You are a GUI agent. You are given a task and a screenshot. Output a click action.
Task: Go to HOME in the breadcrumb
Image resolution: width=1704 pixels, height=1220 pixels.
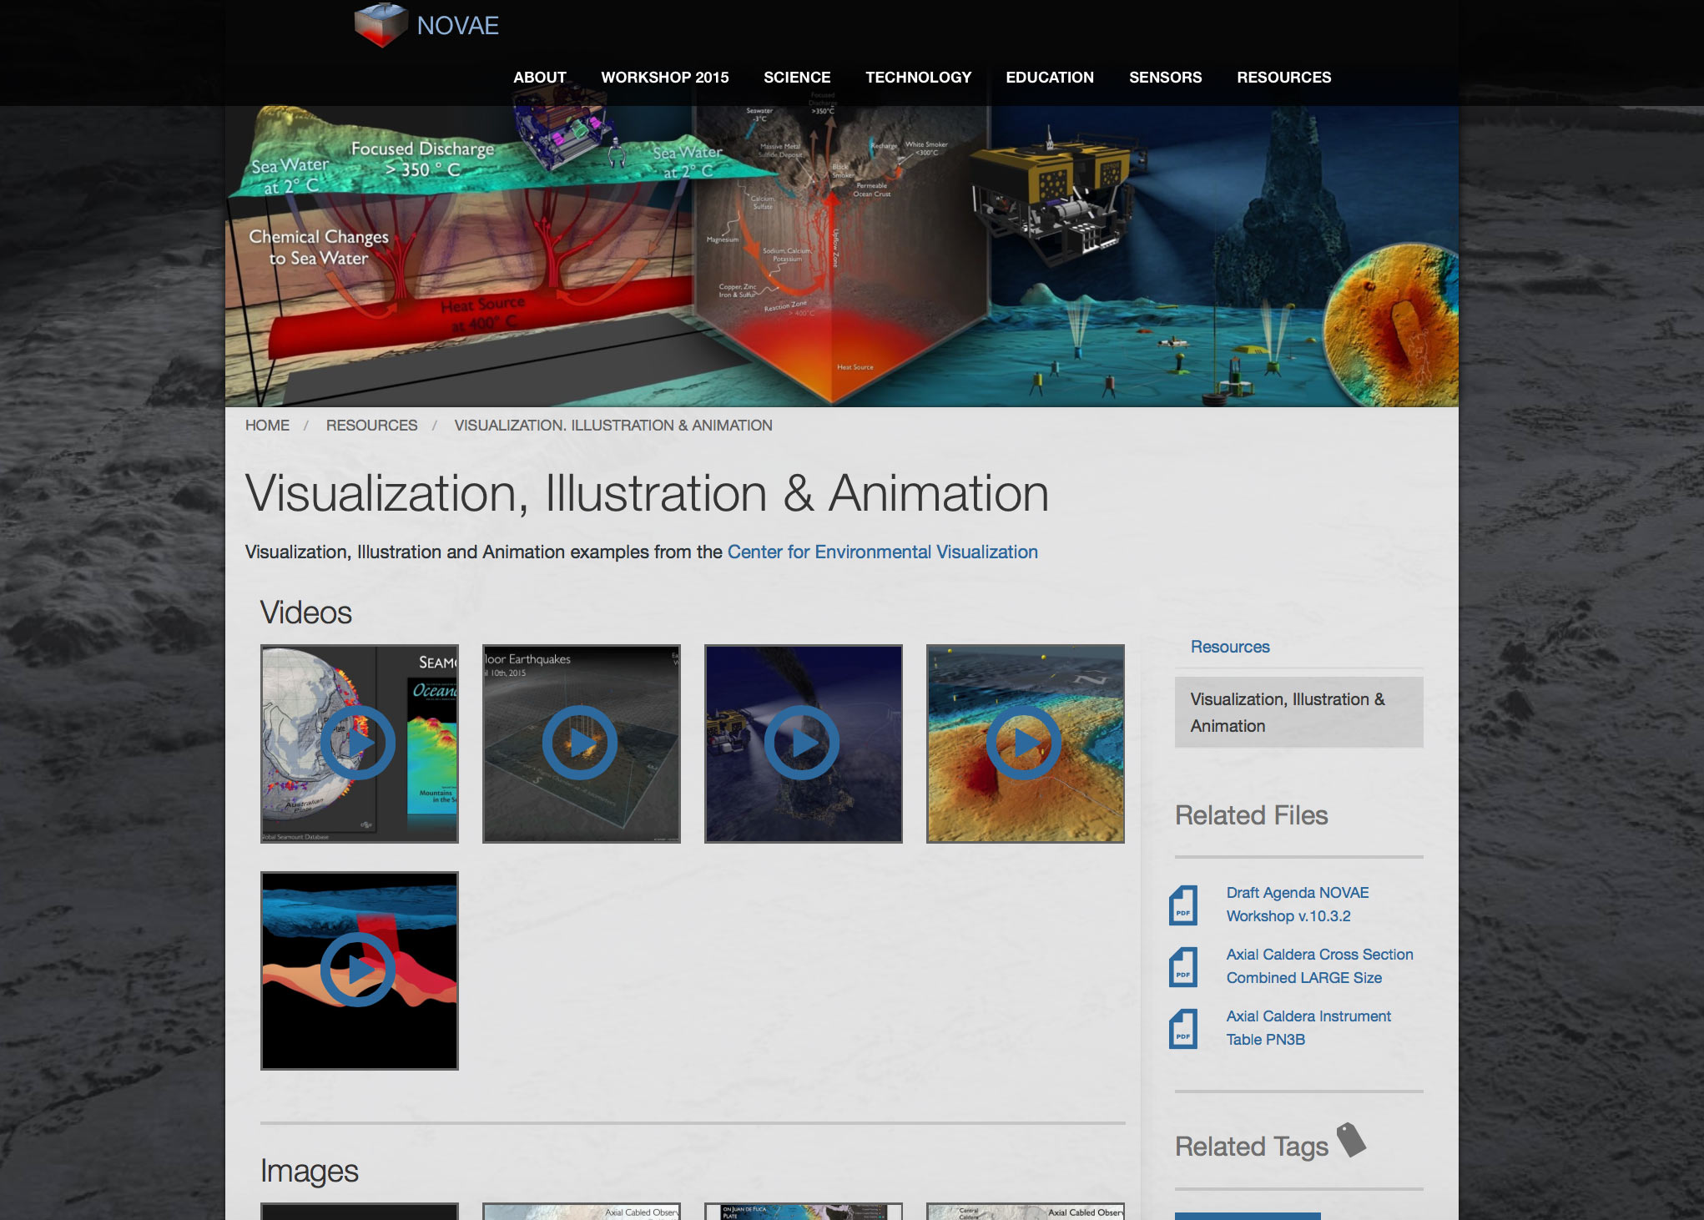[x=267, y=426]
